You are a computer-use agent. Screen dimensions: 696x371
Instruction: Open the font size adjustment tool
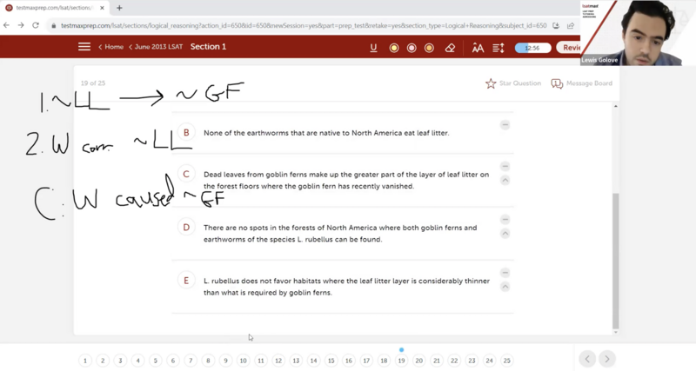click(478, 48)
